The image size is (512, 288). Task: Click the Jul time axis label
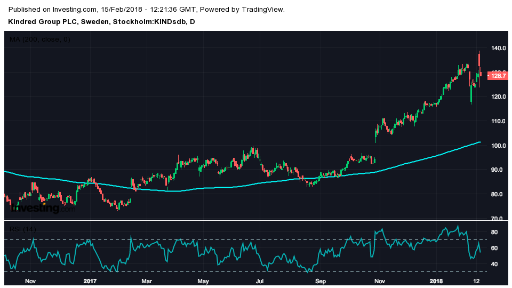[x=260, y=281]
